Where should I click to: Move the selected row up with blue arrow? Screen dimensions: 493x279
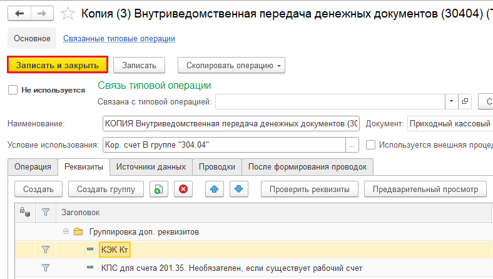click(215, 189)
